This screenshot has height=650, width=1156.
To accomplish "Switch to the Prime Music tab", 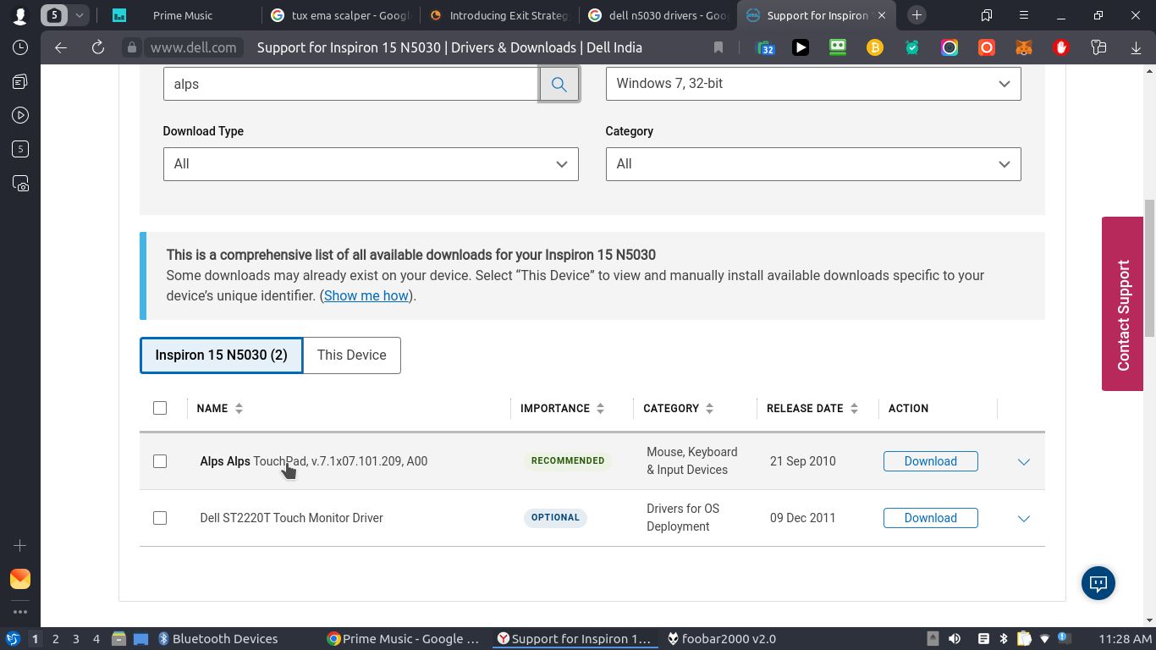I will tap(182, 15).
